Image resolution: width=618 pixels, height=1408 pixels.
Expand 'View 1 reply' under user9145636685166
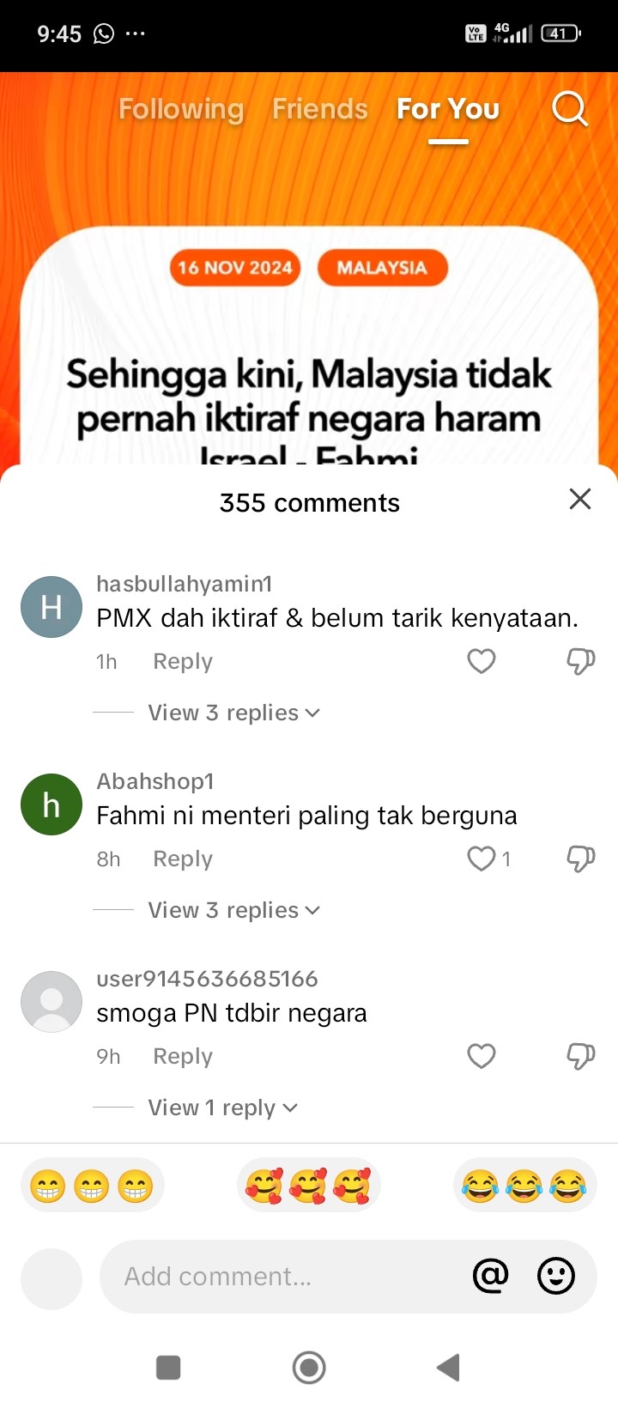coord(222,1108)
